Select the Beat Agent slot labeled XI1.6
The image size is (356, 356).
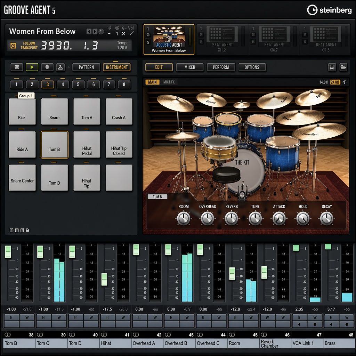coord(325,39)
